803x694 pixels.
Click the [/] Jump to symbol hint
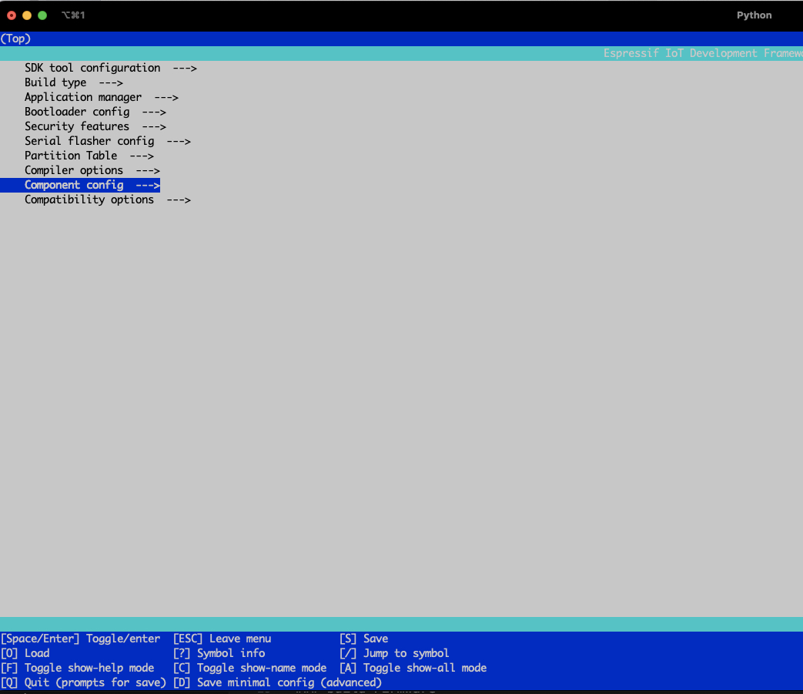click(x=394, y=653)
